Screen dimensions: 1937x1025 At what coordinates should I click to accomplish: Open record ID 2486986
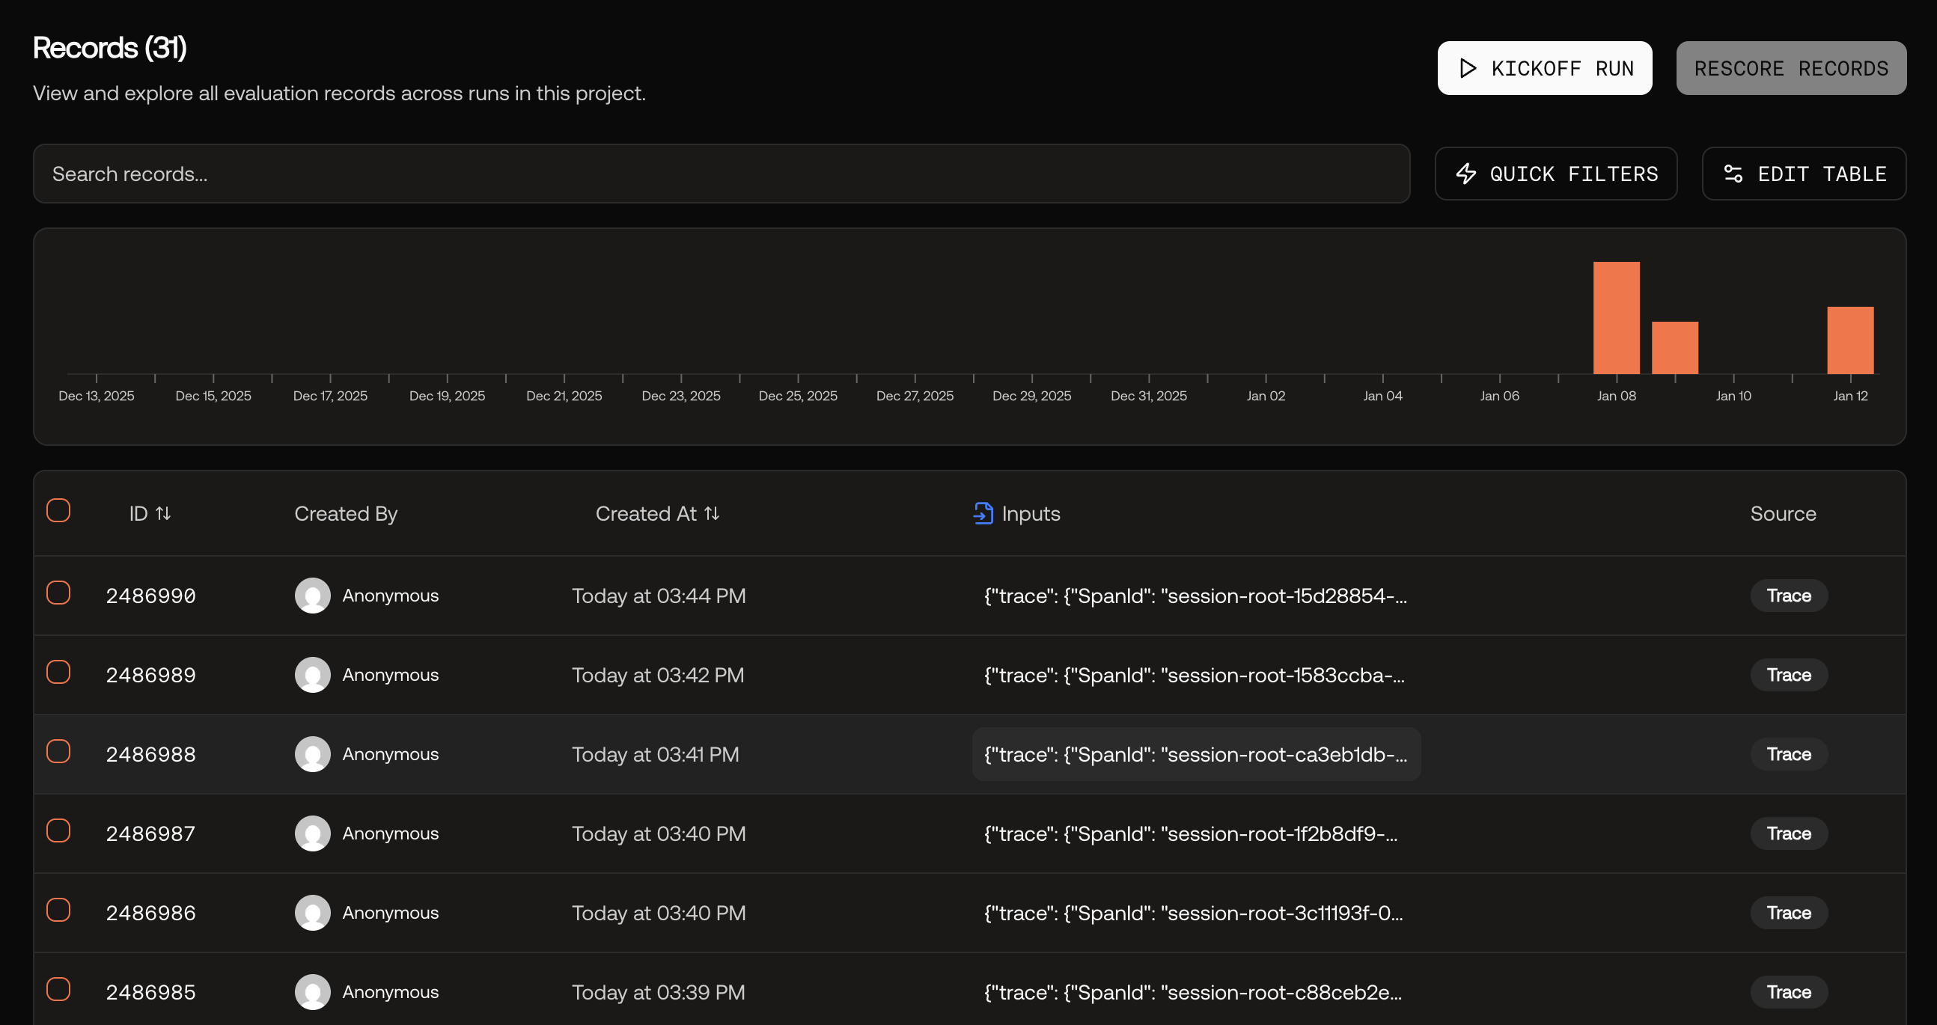tap(150, 913)
